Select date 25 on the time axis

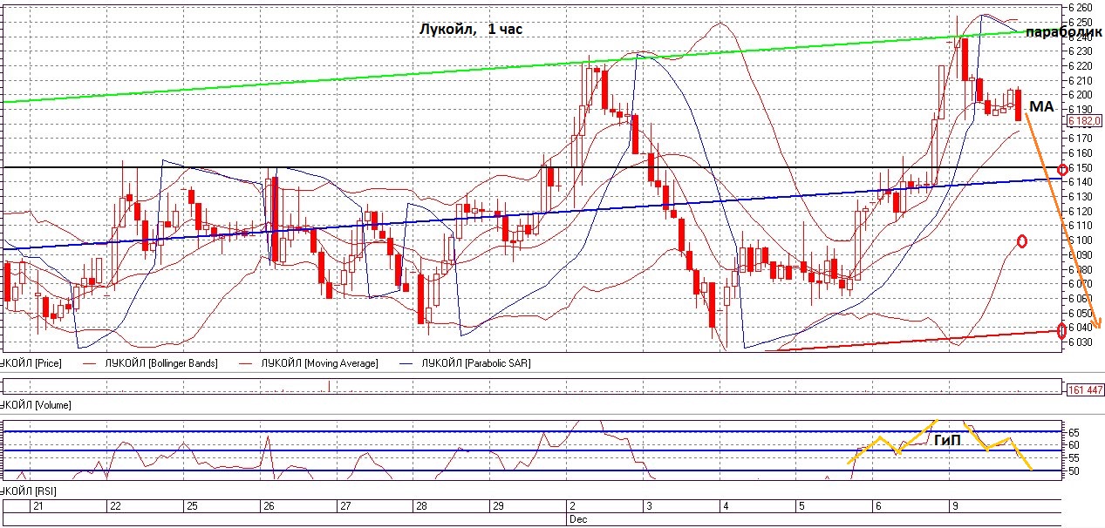point(192,505)
